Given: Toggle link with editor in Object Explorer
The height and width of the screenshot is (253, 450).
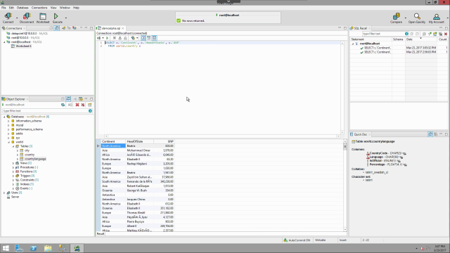Looking at the screenshot, I should point(68,99).
